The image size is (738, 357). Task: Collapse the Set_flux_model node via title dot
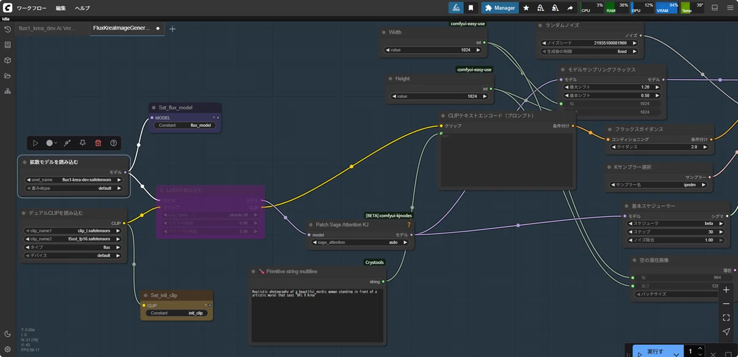pos(154,108)
